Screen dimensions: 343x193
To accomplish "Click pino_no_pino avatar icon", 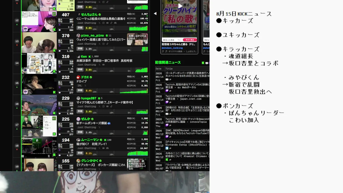I will (79, 35).
